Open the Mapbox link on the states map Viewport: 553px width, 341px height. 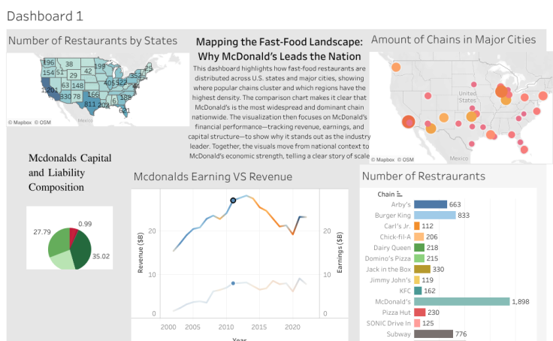coord(20,122)
